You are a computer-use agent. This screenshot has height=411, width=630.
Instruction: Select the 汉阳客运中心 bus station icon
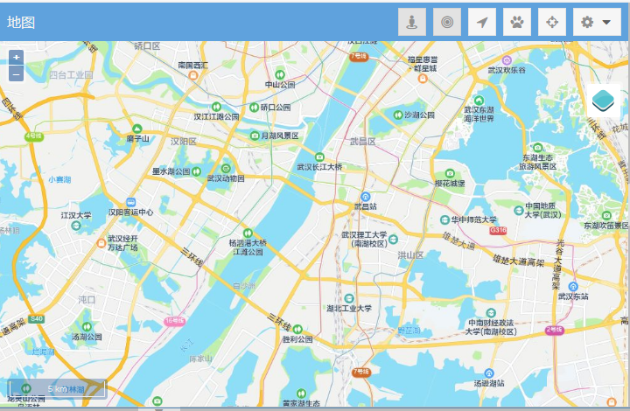pyautogui.click(x=130, y=201)
